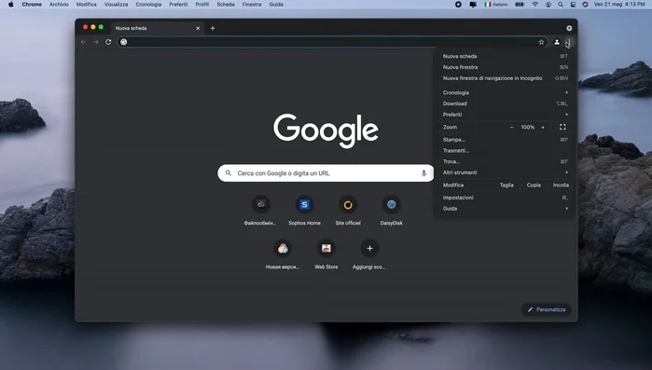Click the 100% zoom value
The height and width of the screenshot is (370, 652).
click(x=528, y=127)
